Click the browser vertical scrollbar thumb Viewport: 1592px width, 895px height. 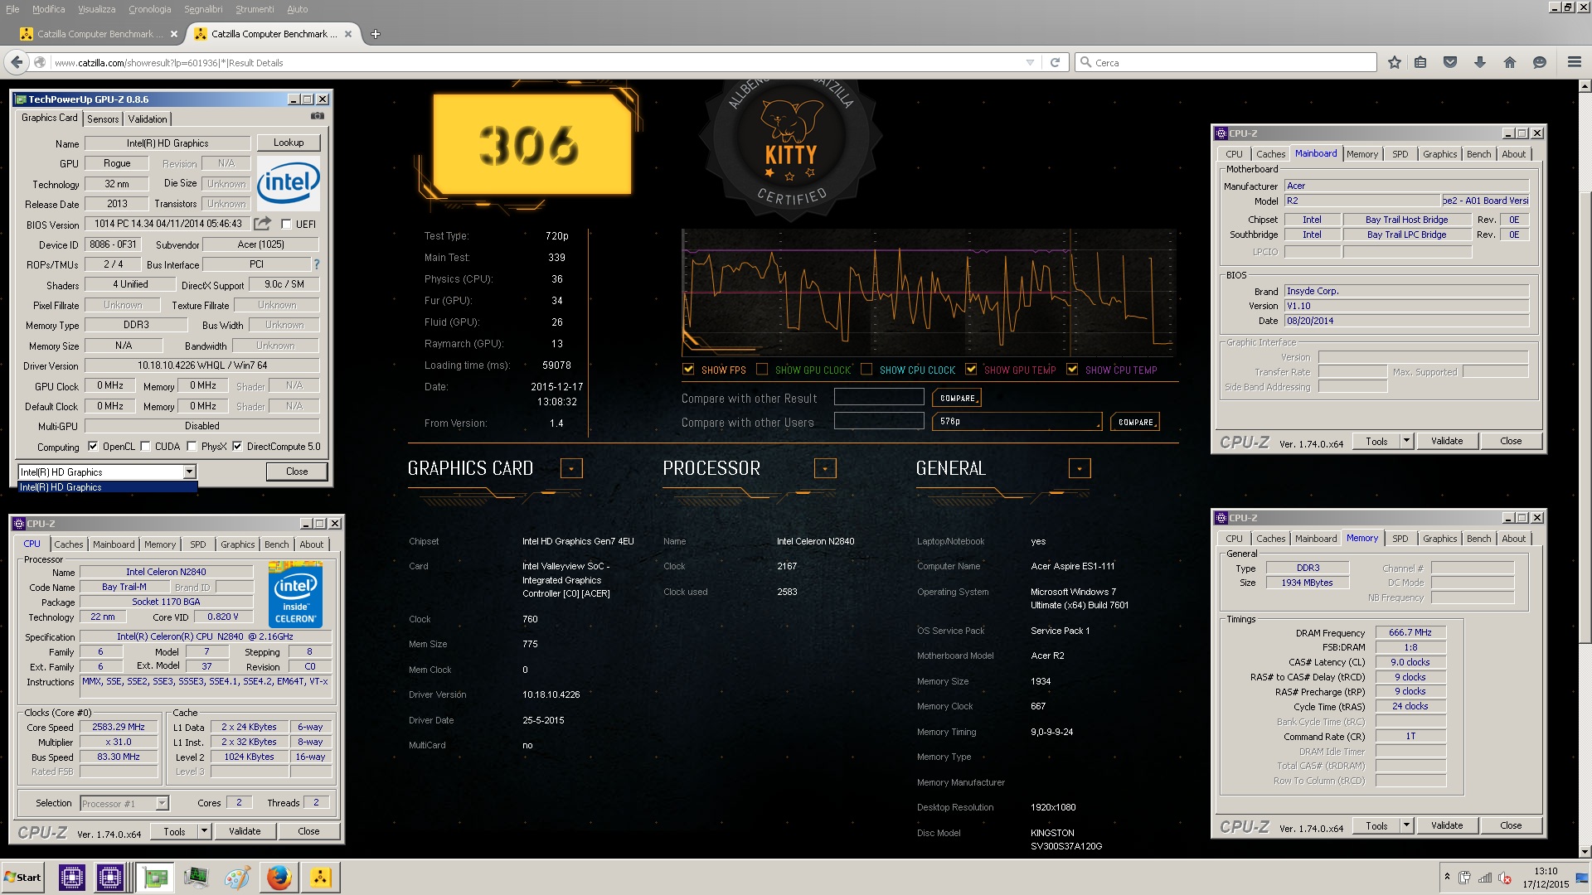coord(1585,417)
